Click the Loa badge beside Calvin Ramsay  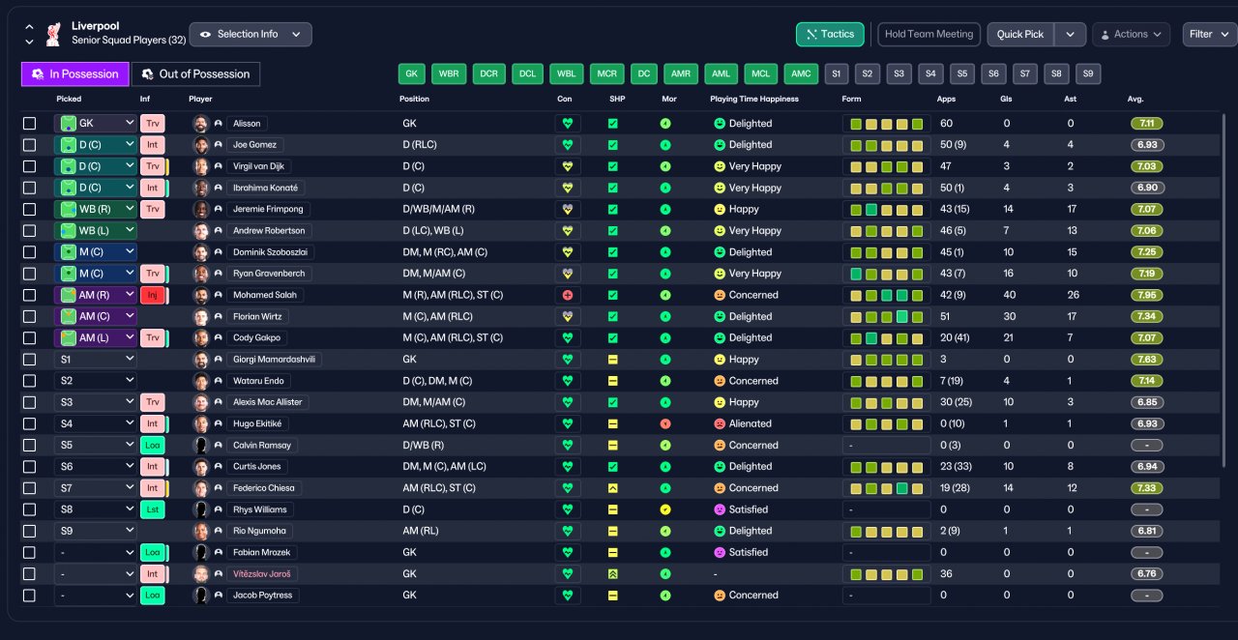click(x=153, y=446)
